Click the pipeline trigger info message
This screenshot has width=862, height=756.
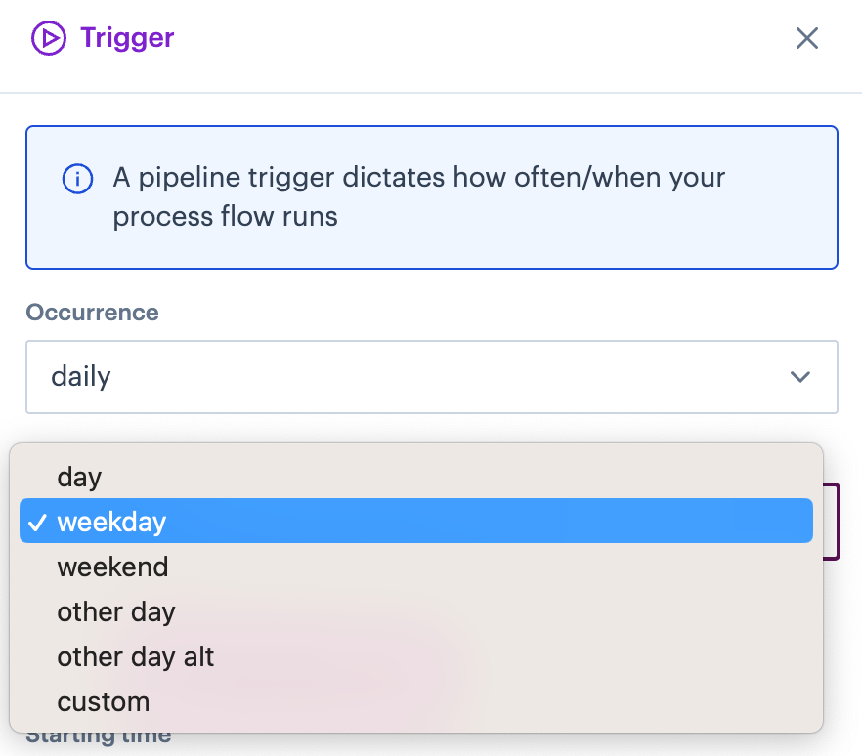(x=419, y=196)
